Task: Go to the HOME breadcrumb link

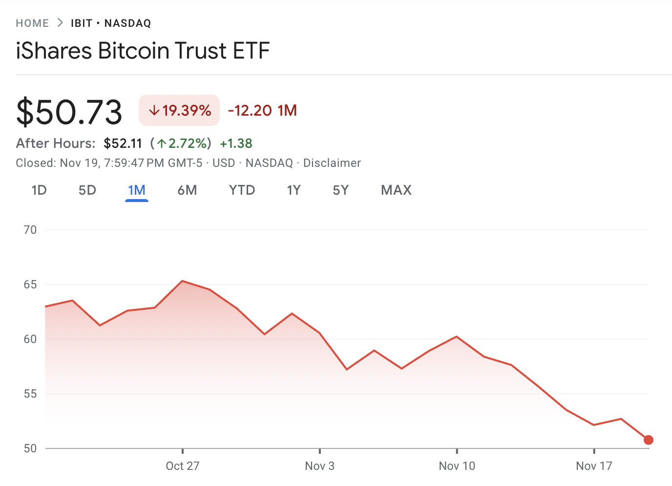Action: (32, 22)
